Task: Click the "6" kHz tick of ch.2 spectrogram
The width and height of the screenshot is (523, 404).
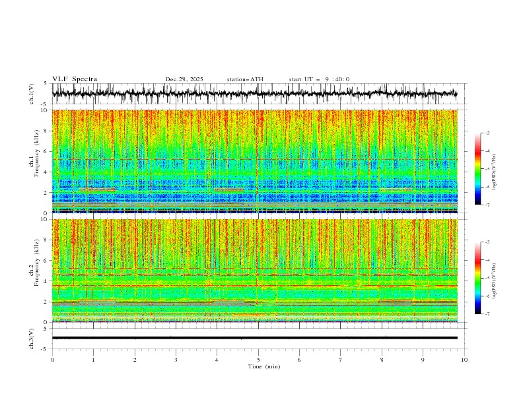Action: (x=46, y=261)
